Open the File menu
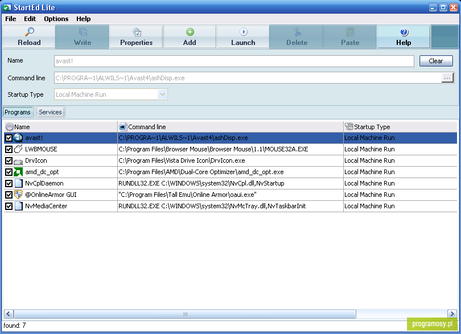The width and height of the screenshot is (461, 334). click(x=11, y=19)
